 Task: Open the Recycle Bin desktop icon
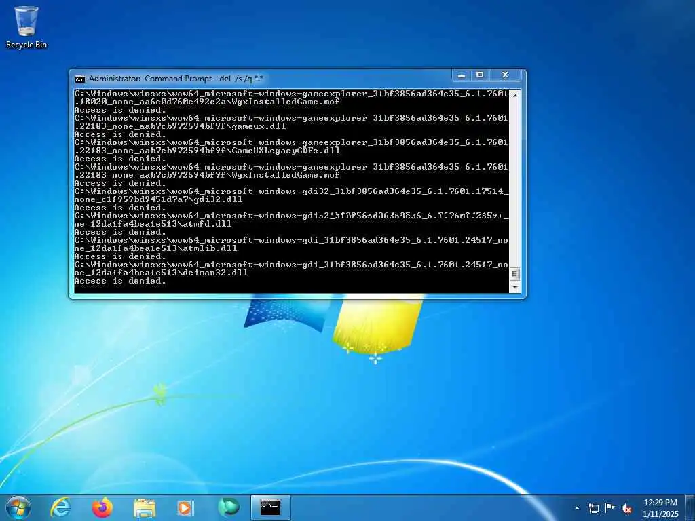[26, 27]
